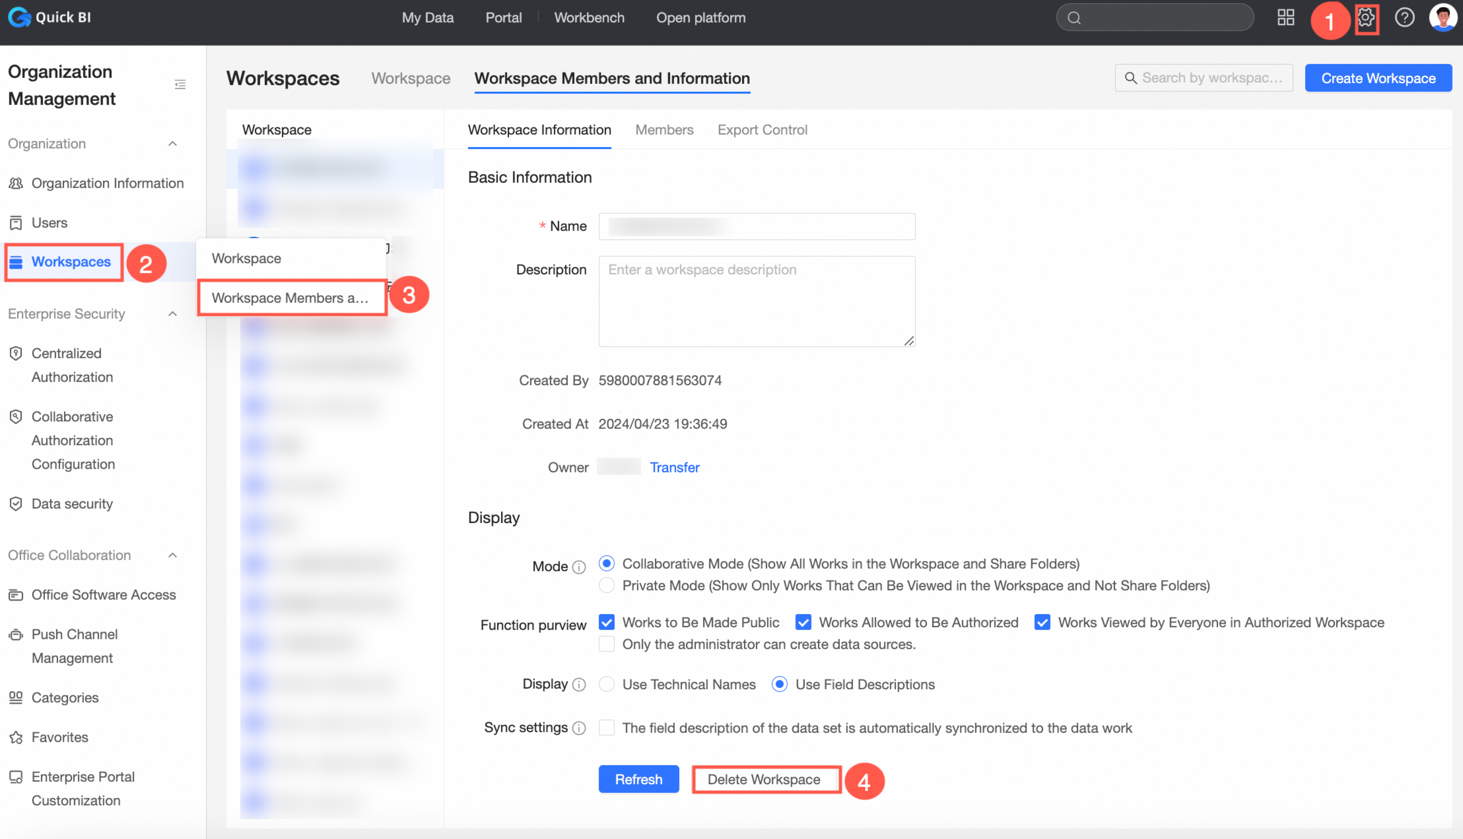The image size is (1463, 839).
Task: Collapse the sidebar using menu fold icon
Action: [180, 85]
